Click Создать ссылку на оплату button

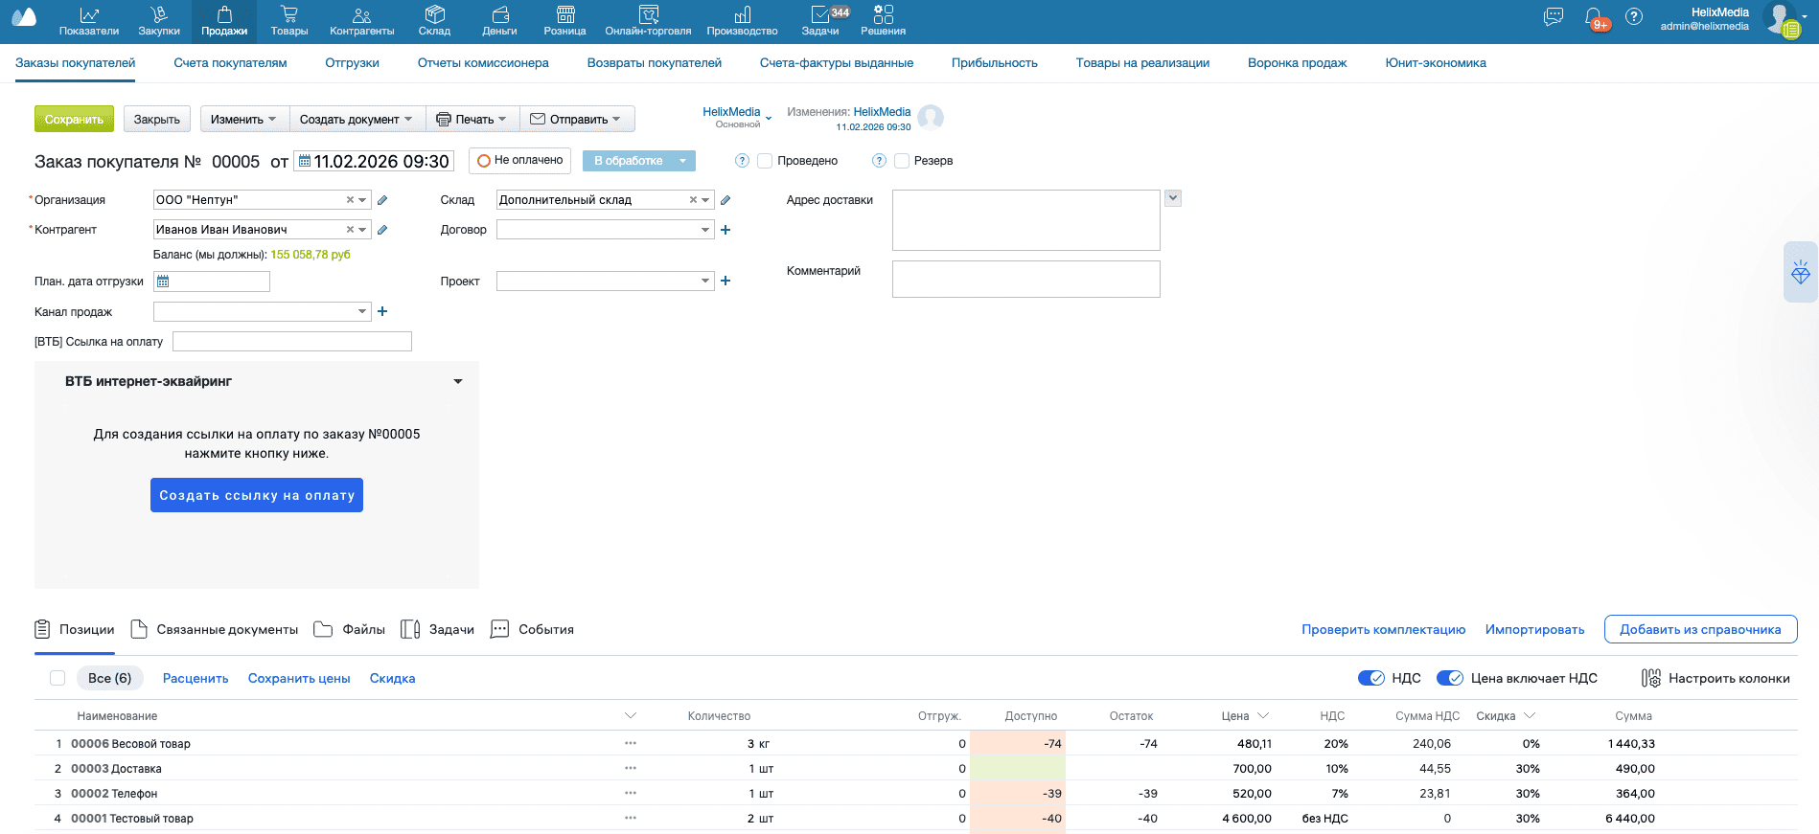pyautogui.click(x=257, y=495)
